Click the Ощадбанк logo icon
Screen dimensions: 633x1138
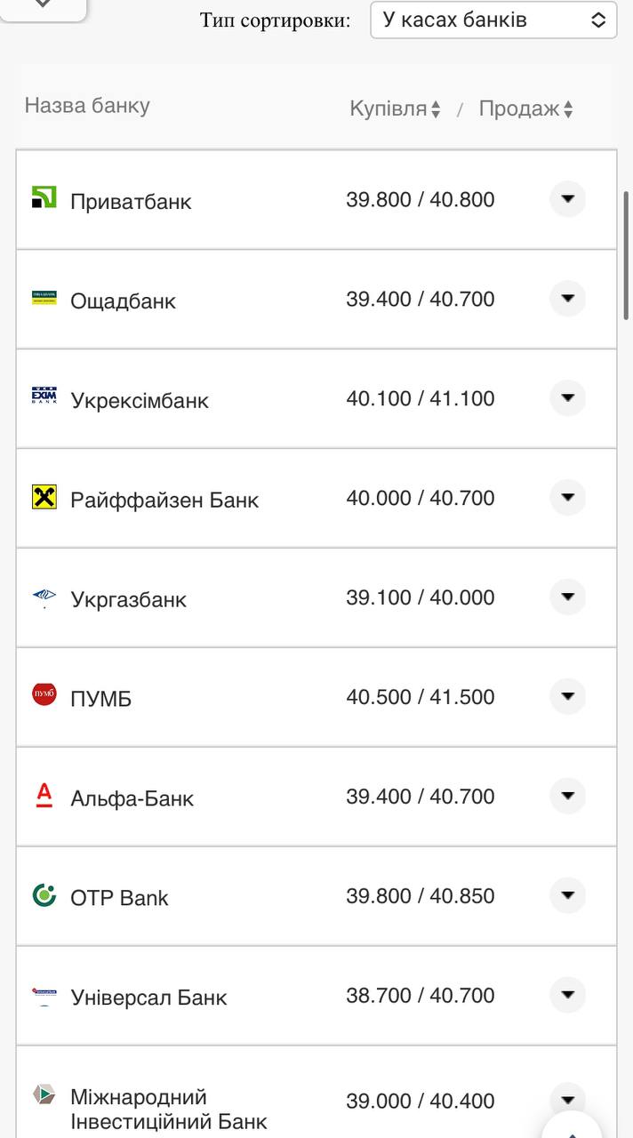44,298
